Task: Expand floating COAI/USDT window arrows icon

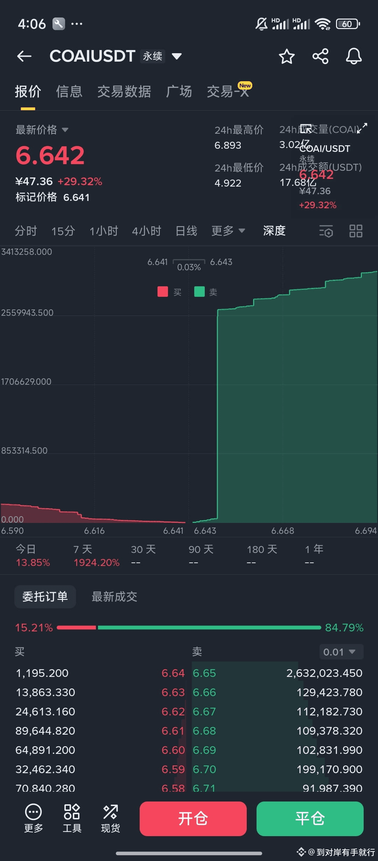Action: (362, 128)
